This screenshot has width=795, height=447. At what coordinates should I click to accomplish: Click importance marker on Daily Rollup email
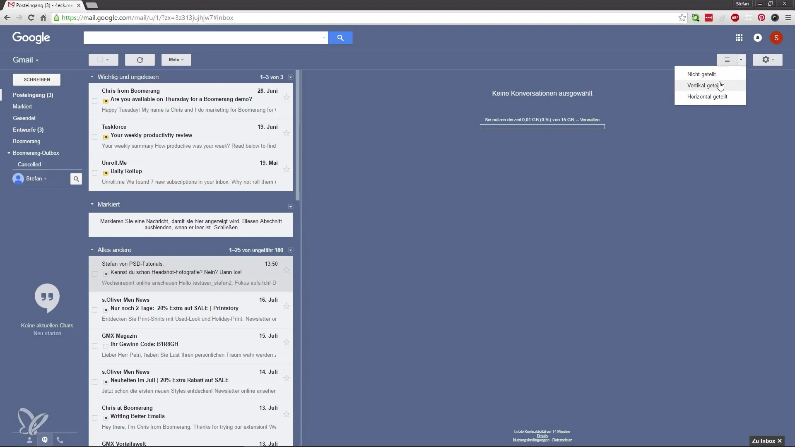[x=106, y=173]
